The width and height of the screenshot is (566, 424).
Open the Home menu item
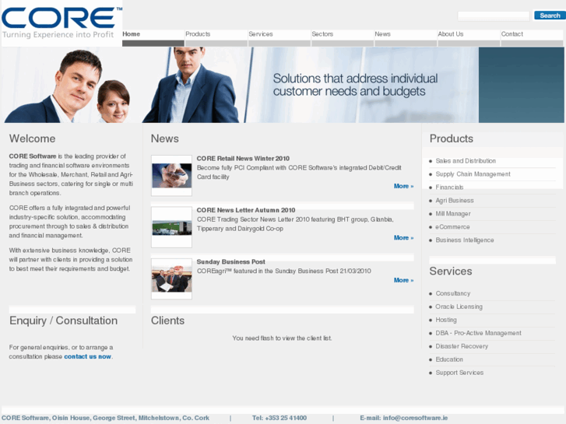pos(153,38)
